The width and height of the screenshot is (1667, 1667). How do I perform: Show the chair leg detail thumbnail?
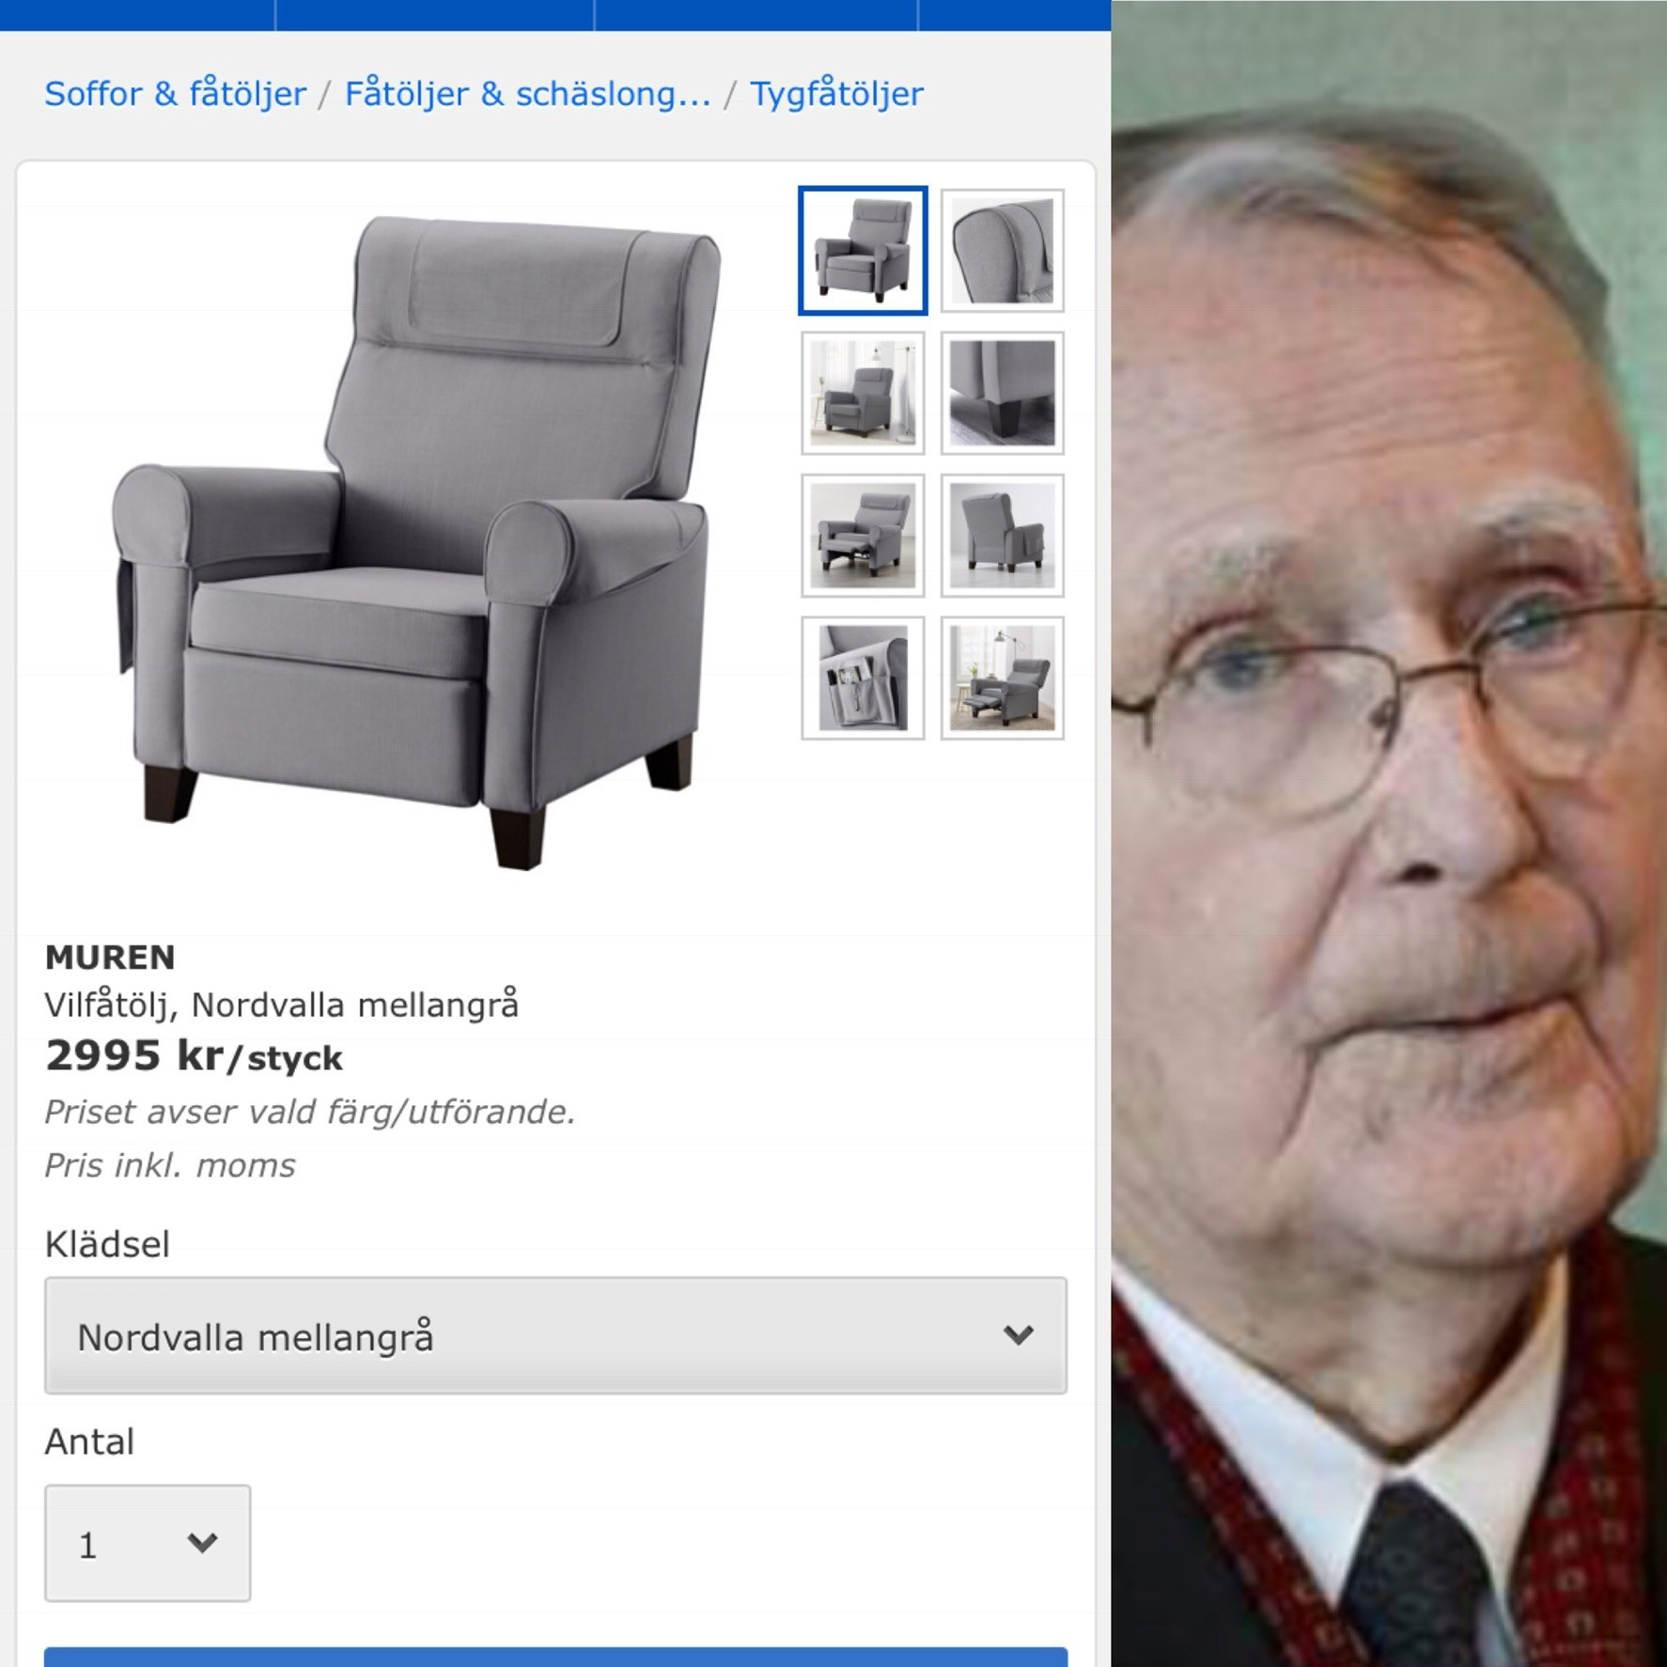click(1003, 393)
